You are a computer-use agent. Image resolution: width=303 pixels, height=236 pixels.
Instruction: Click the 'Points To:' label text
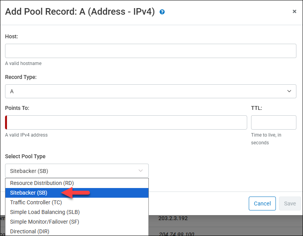(17, 108)
